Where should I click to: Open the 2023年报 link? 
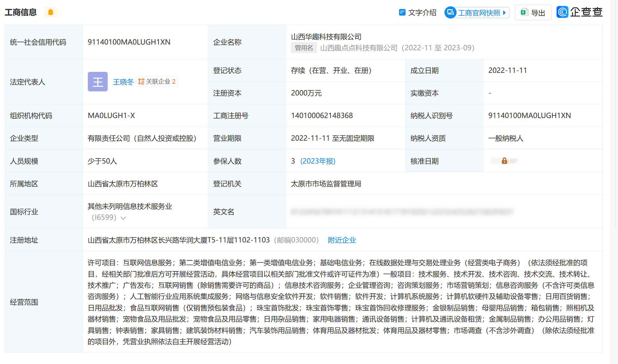[318, 161]
